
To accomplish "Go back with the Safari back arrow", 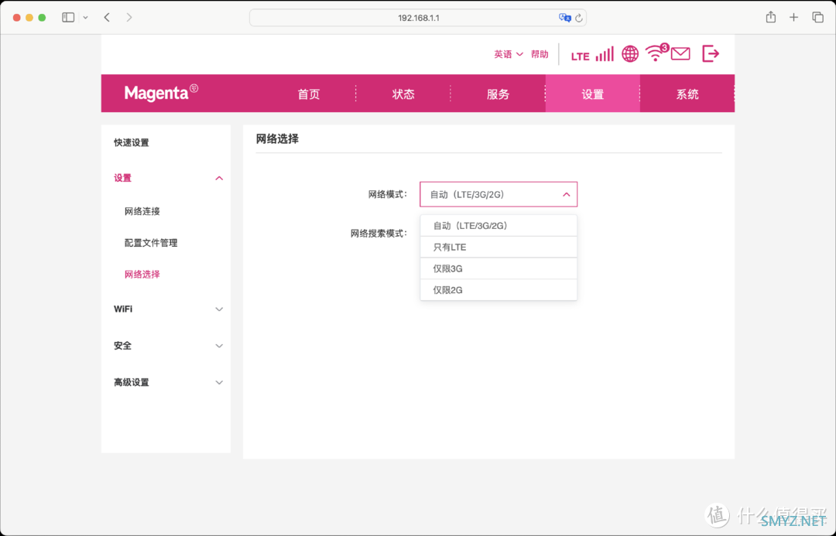I will point(107,18).
